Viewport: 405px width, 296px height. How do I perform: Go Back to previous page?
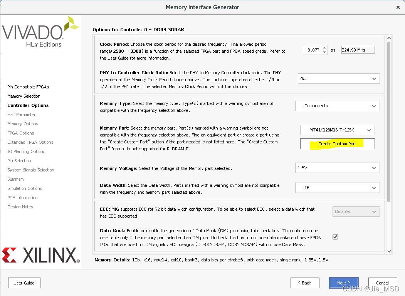pos(305,283)
